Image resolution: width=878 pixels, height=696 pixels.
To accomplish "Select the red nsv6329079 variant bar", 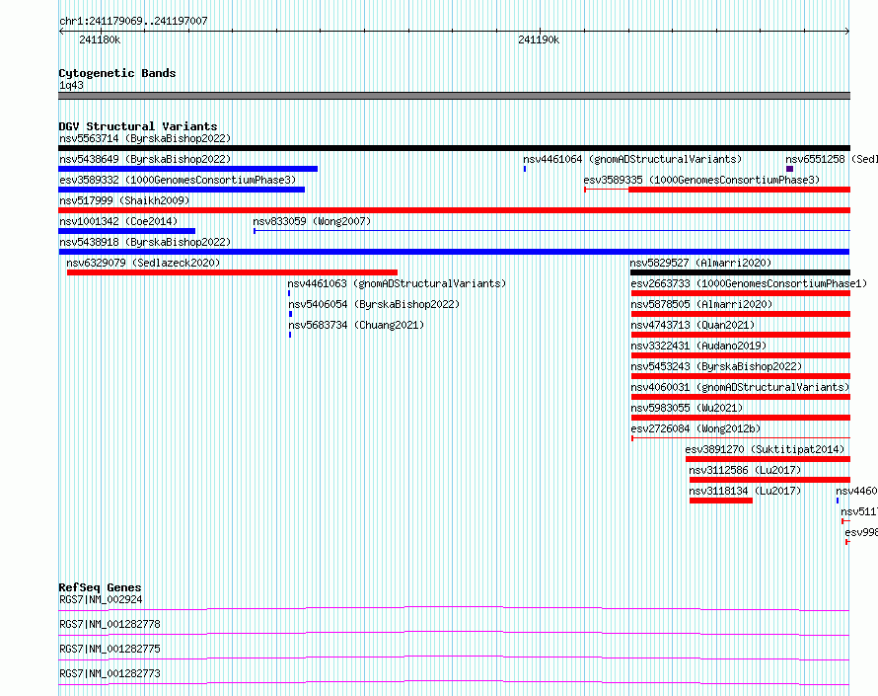I will 233,272.
